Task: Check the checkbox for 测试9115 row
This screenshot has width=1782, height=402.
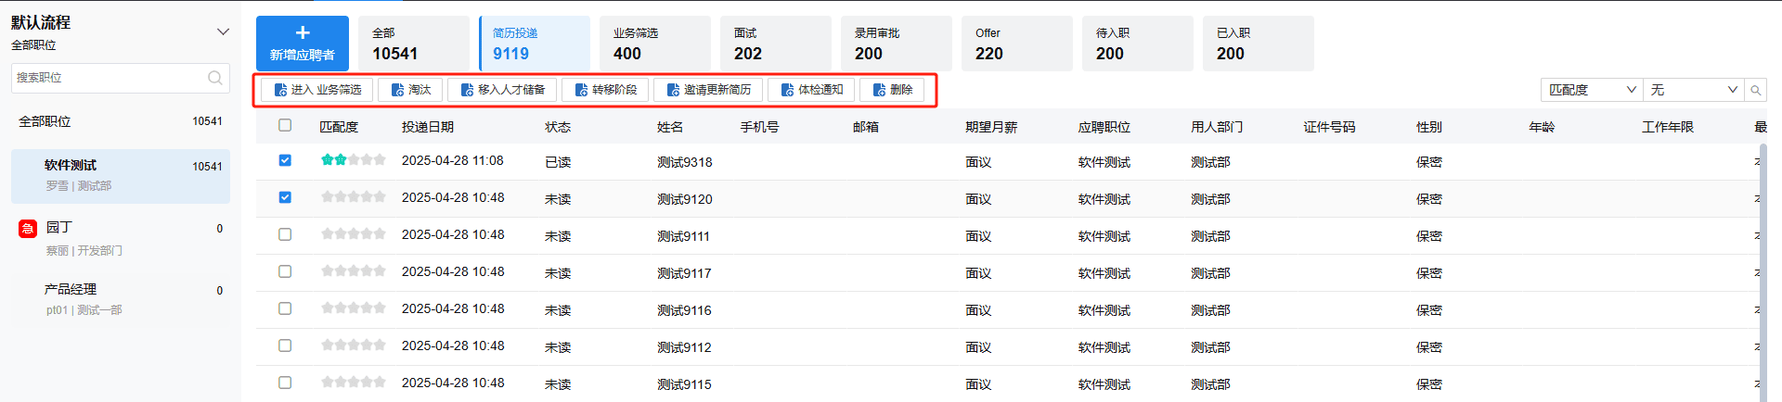Action: point(285,383)
